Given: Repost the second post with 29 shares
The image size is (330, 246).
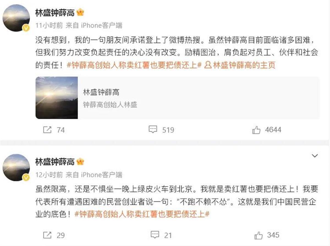Looking at the screenshot, I should (47, 235).
